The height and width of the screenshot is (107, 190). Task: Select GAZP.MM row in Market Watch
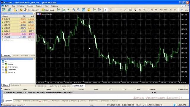point(18,34)
